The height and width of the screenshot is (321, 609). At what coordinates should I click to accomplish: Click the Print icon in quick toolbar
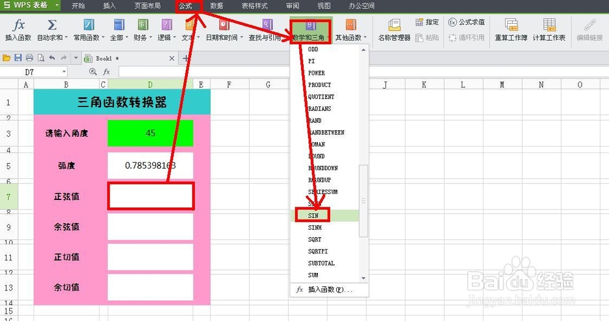29,58
